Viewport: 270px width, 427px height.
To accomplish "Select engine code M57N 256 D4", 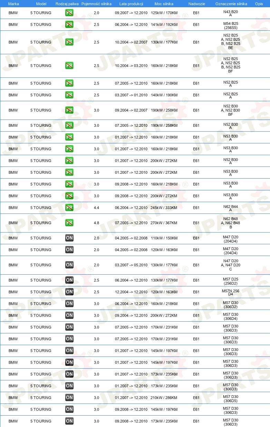I will pos(231,292).
